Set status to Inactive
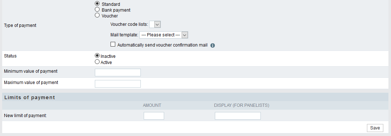391x136 pixels. (97, 56)
